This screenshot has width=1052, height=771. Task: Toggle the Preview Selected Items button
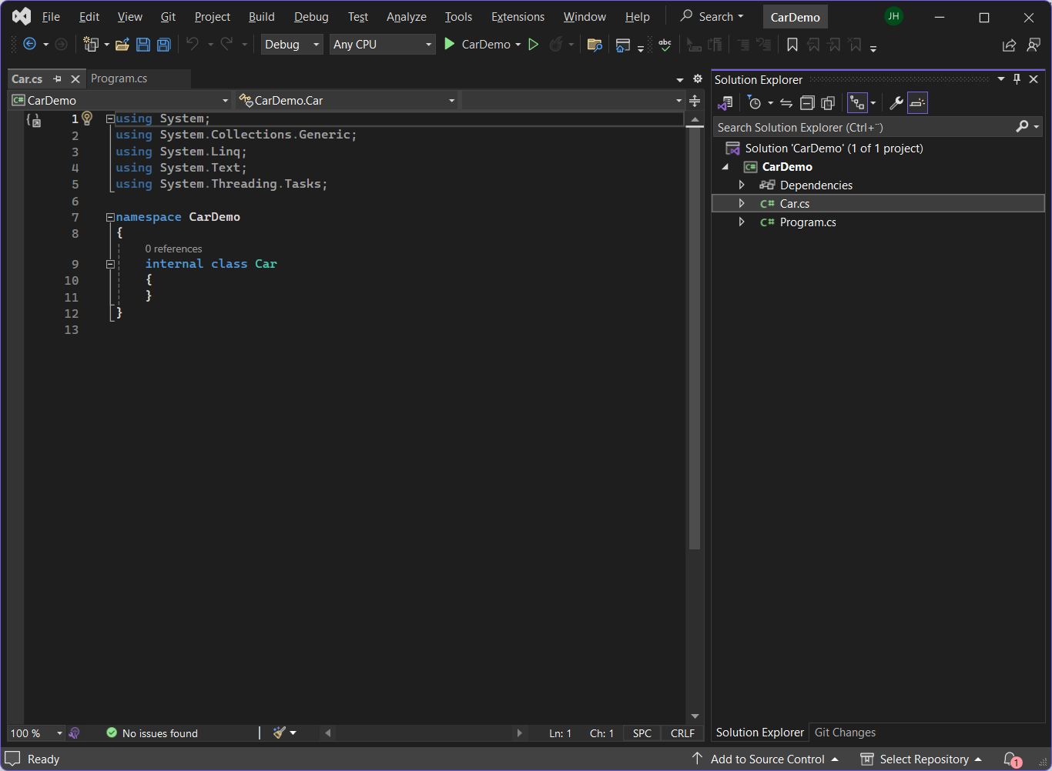tap(917, 103)
